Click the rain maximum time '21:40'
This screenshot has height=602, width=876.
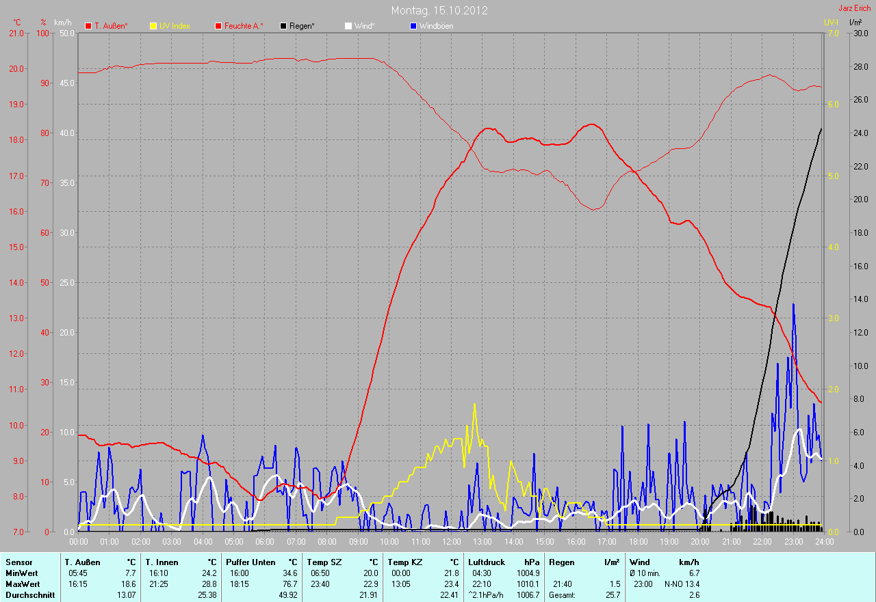tap(563, 584)
